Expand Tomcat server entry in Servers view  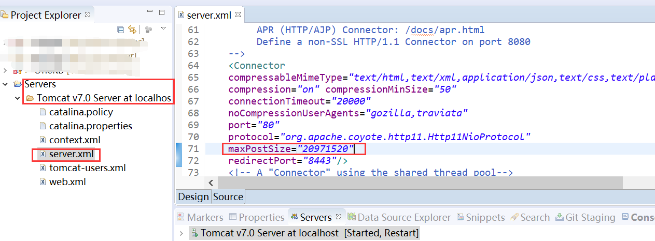(182, 233)
